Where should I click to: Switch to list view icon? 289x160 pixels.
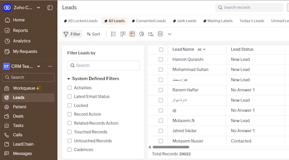(113, 34)
